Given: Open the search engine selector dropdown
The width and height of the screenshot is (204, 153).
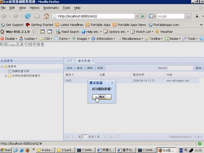Looking at the screenshot, I should point(152,16).
